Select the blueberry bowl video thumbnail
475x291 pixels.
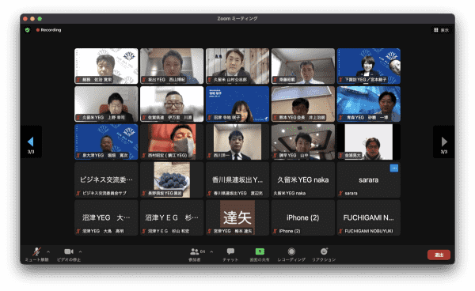coord(172,180)
